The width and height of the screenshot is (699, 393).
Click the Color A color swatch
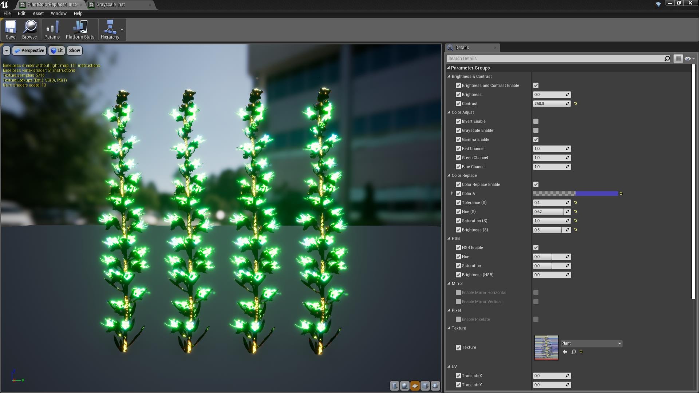575,193
